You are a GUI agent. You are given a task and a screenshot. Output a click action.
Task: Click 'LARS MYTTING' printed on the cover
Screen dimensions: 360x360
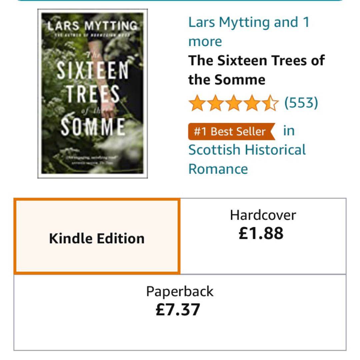(x=92, y=25)
